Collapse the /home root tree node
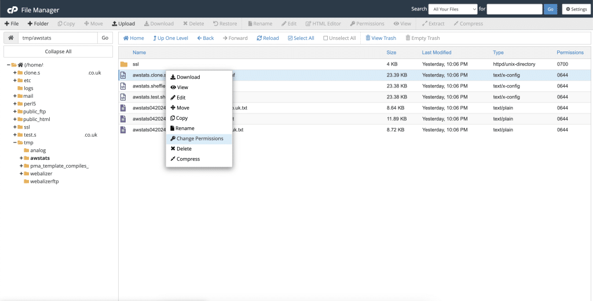This screenshot has width=593, height=301. 9,65
